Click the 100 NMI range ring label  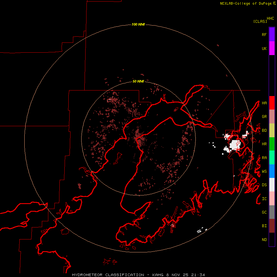click(x=138, y=24)
